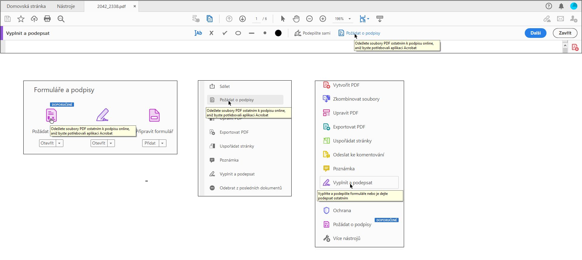The width and height of the screenshot is (582, 260).
Task: Click the cloud upload icon
Action: [x=34, y=19]
